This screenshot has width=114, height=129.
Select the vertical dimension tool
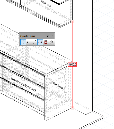23,42
